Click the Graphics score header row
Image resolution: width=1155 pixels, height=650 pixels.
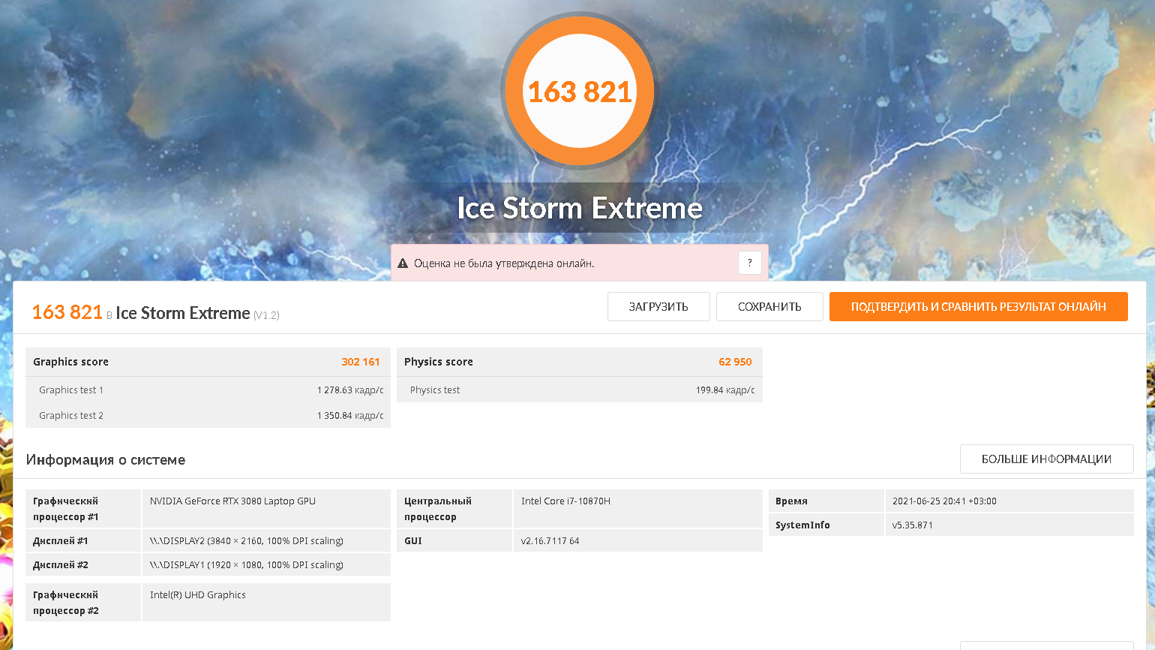coord(208,362)
